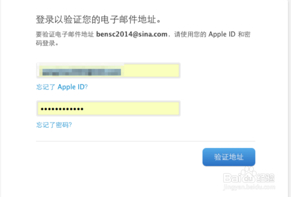Screen dimensions: 291x197
Task: Click the bensc2014@sina.com email address text
Action: 132,34
